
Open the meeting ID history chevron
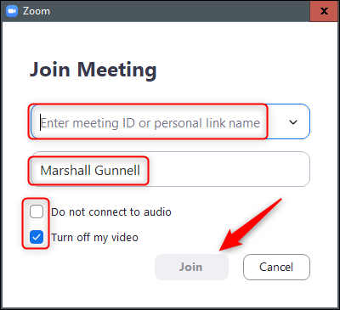tap(293, 122)
